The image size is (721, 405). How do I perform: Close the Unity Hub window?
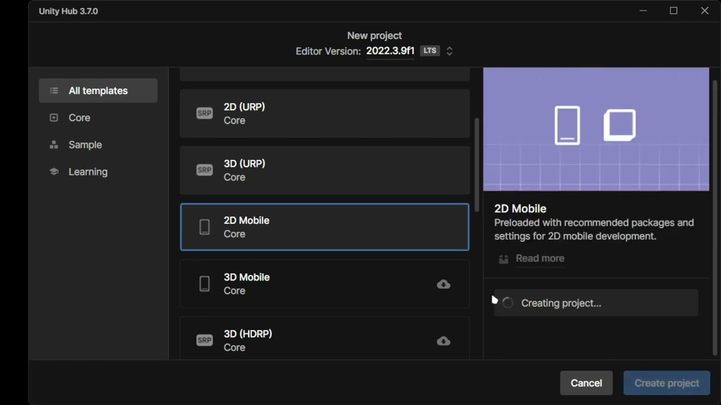pyautogui.click(x=705, y=11)
